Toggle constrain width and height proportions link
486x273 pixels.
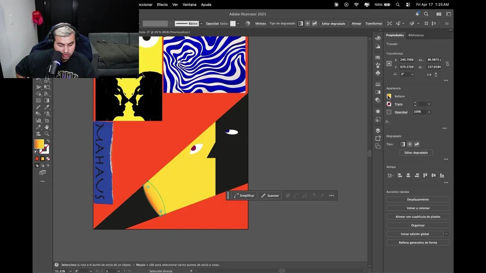click(x=447, y=64)
